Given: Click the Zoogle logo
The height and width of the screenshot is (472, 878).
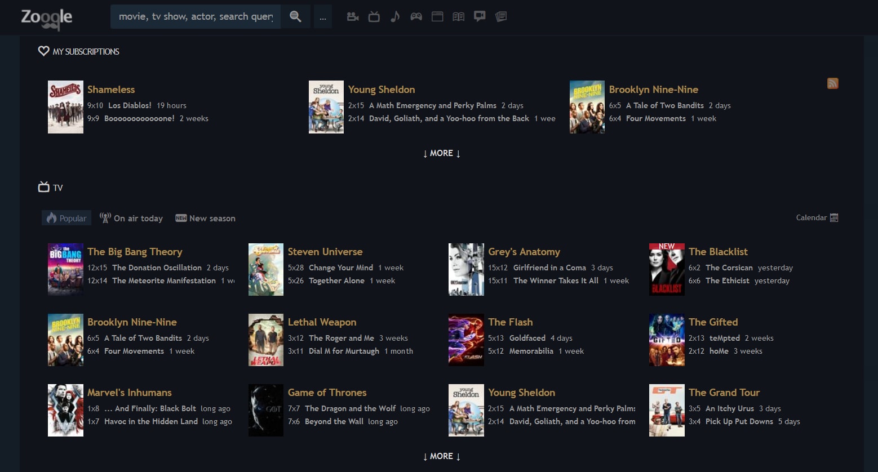Looking at the screenshot, I should click(x=47, y=18).
